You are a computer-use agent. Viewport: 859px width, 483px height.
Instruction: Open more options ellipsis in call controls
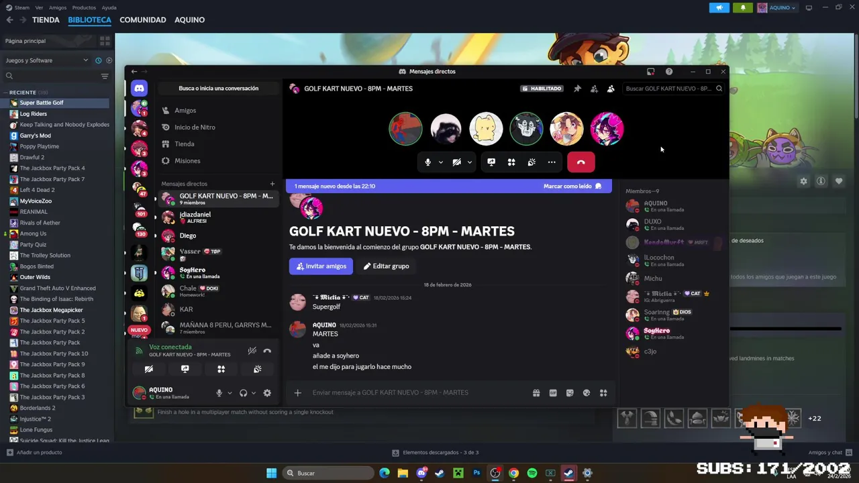point(552,162)
